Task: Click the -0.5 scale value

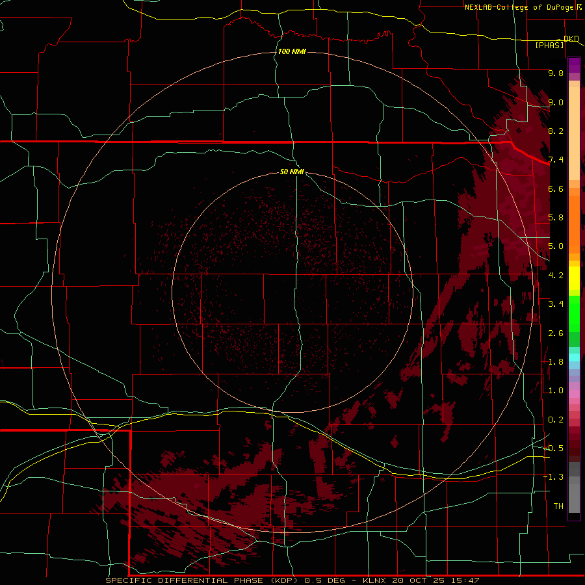Action: coord(554,448)
